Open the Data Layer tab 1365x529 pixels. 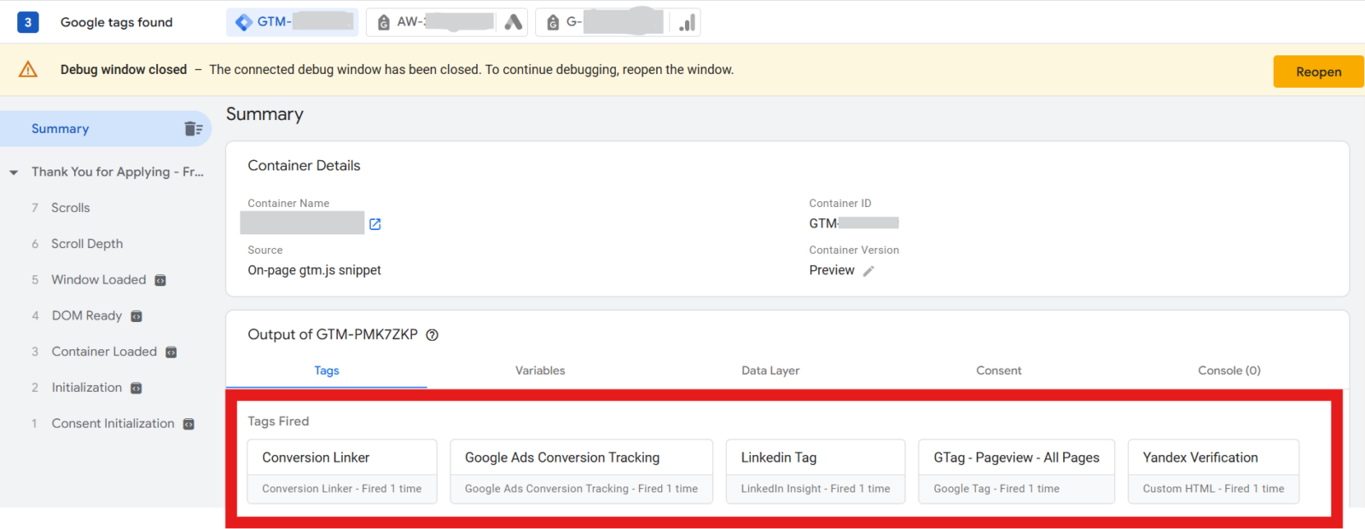(770, 371)
